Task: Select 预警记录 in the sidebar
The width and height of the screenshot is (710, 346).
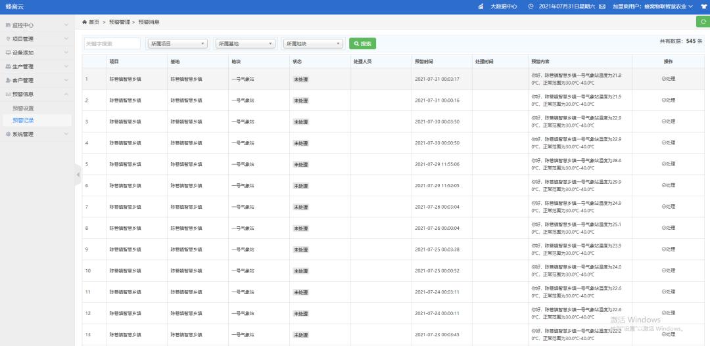Action: 23,120
